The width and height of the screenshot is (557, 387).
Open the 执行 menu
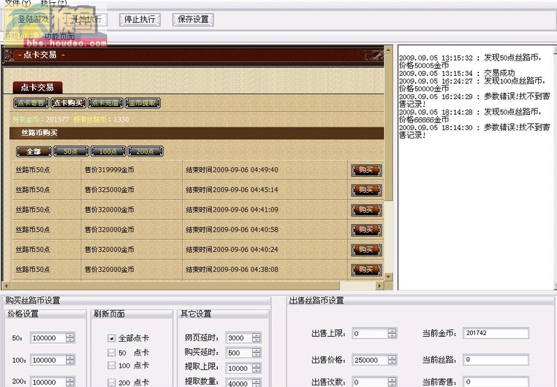click(54, 3)
